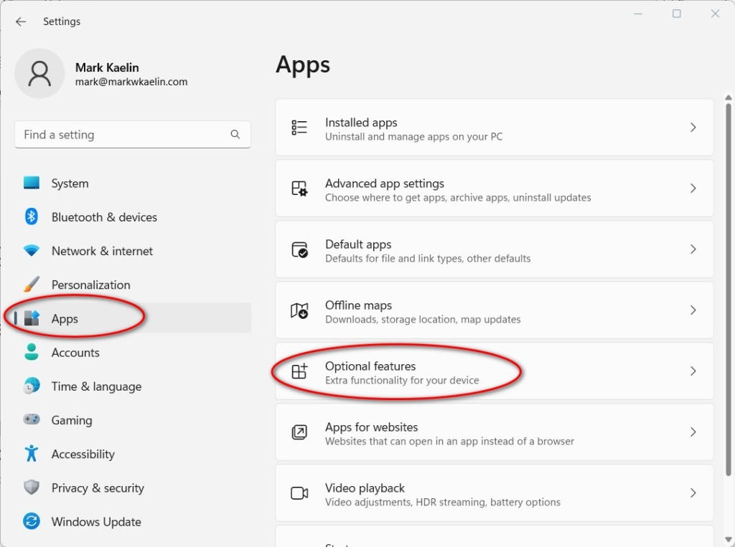Select the Personalization brush icon
735x547 pixels.
[31, 284]
